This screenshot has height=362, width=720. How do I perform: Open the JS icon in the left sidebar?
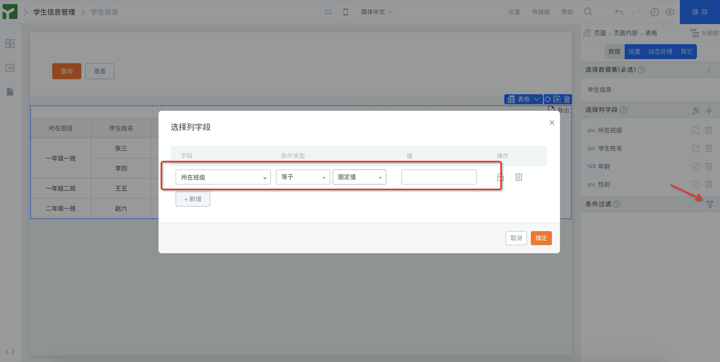click(x=10, y=68)
